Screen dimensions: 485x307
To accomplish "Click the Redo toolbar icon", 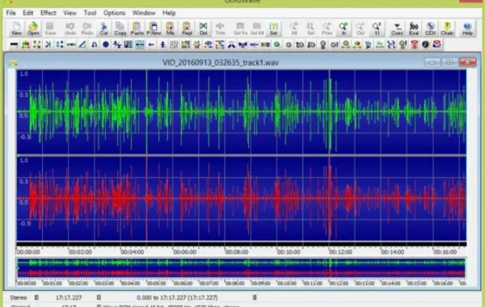I will tap(87, 29).
